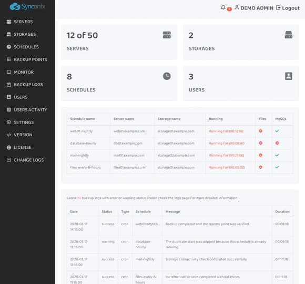The image size is (305, 284).
Task: Click the Storages sidebar icon
Action: (x=9, y=34)
